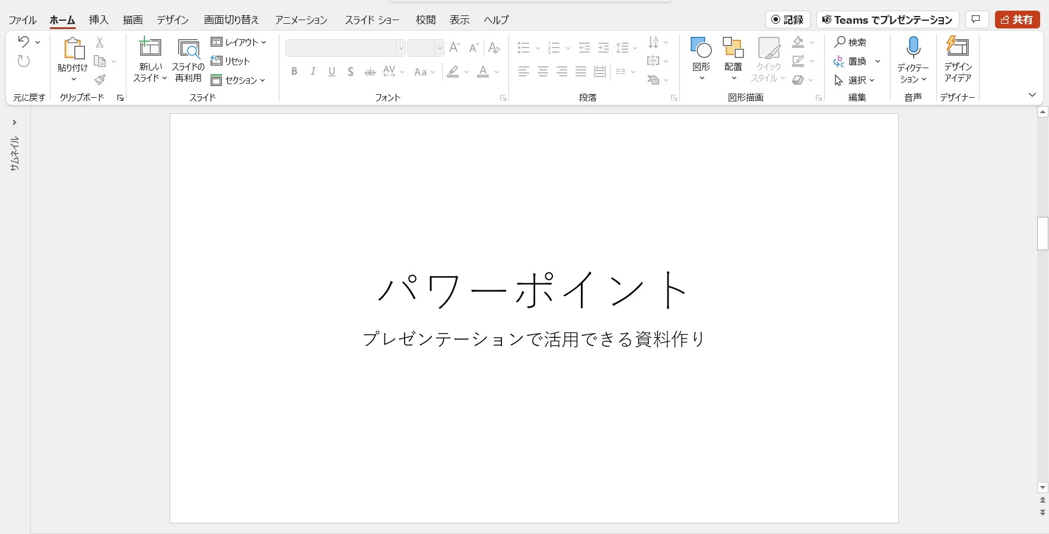Center align the text
This screenshot has height=534, width=1049.
coord(542,72)
